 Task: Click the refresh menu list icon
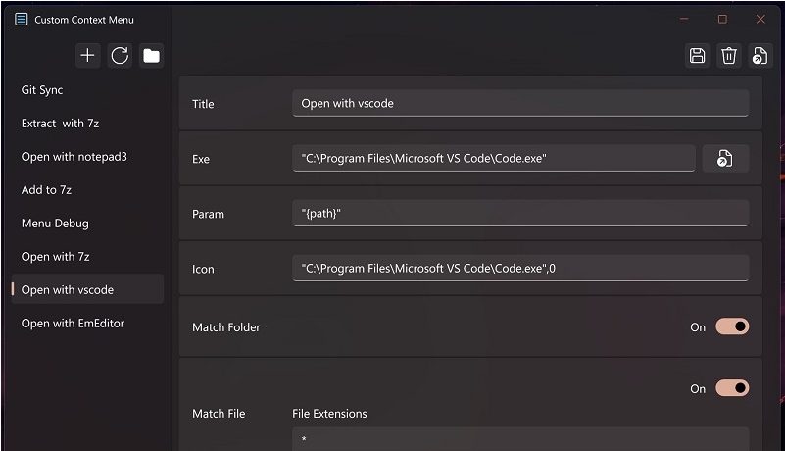tap(120, 56)
